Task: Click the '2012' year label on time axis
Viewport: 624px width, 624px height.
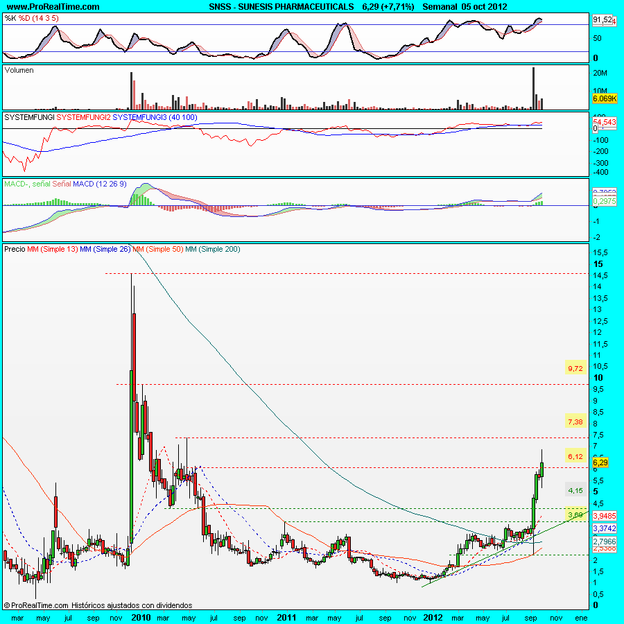Action: pyautogui.click(x=433, y=618)
